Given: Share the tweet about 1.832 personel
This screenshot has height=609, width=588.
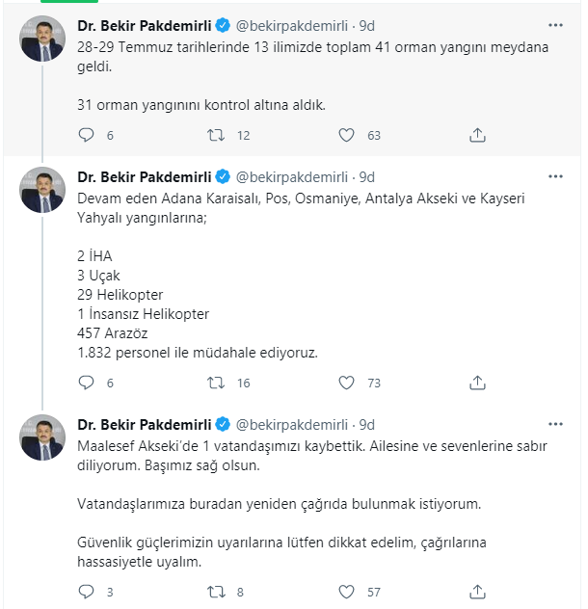Looking at the screenshot, I should click(477, 383).
